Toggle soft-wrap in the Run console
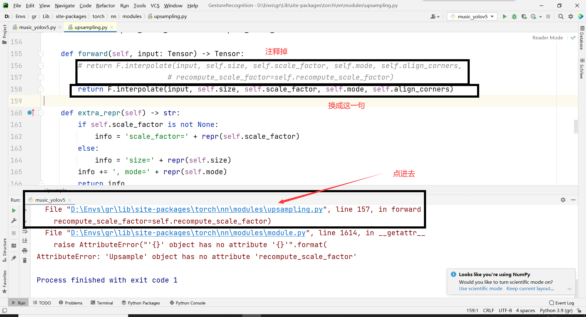586x317 pixels. tap(25, 231)
